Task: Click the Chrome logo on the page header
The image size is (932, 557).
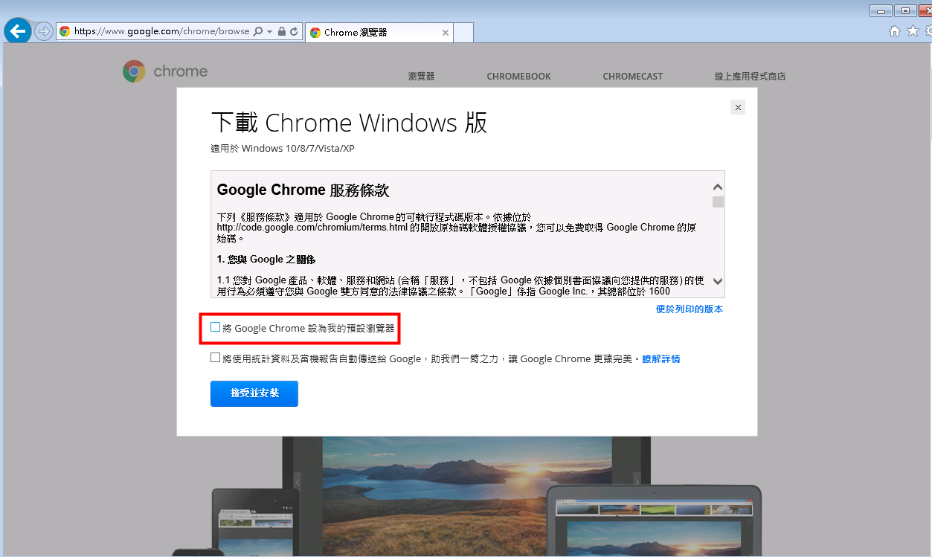Action: coord(165,71)
